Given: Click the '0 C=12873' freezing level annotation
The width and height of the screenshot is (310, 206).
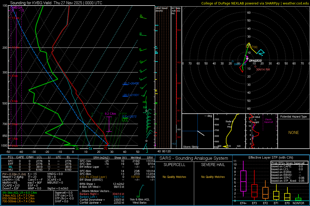Looking at the screenshot, I should (x=130, y=117).
